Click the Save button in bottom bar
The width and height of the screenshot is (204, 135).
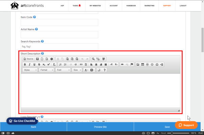pos(167,127)
